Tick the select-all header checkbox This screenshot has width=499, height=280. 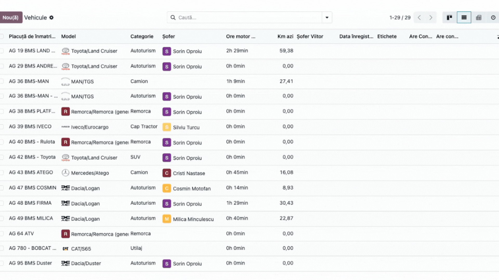(2, 37)
